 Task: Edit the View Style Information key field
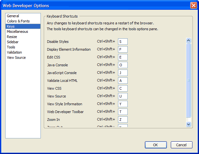[x=123, y=104]
